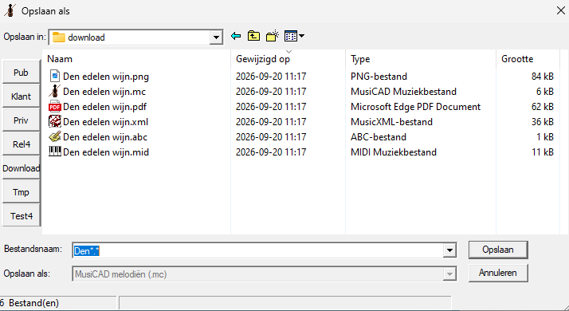569x311 pixels.
Task: Open the Test4 shortcut folder
Action: 21,216
